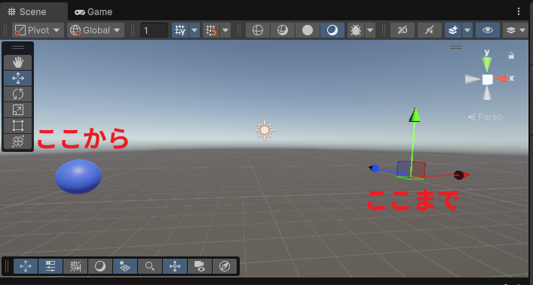Image resolution: width=533 pixels, height=285 pixels.
Task: Click the snap increment value field
Action: 154,30
